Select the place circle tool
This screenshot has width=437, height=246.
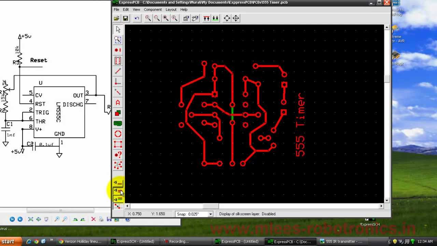coord(118,134)
